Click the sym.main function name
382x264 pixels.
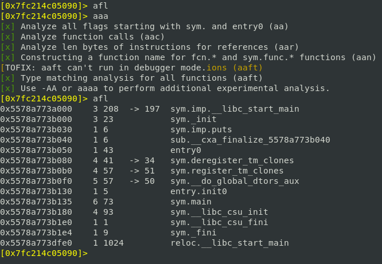193,202
